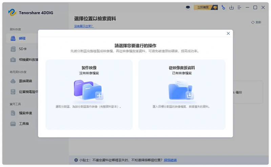
Task: Click the 已有映像檔案 subtitle text
Action: 182,73
